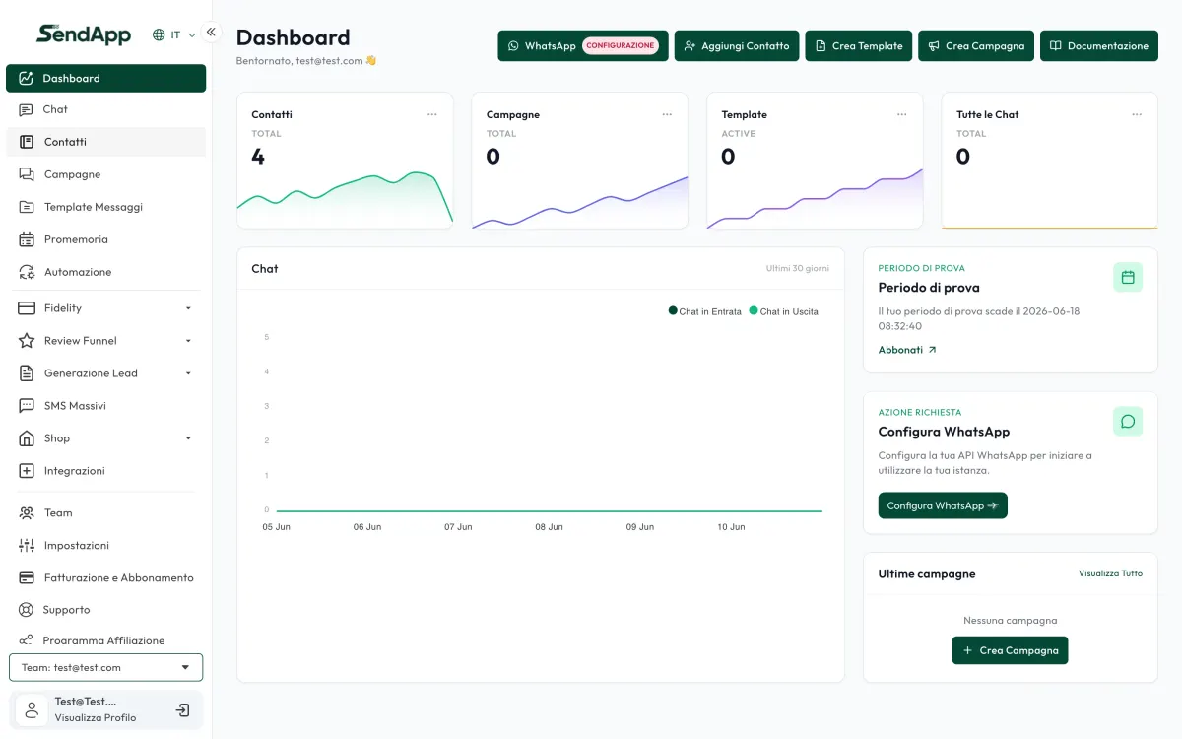
Task: Toggle Chat in Entrata legend series
Action: pyautogui.click(x=704, y=311)
